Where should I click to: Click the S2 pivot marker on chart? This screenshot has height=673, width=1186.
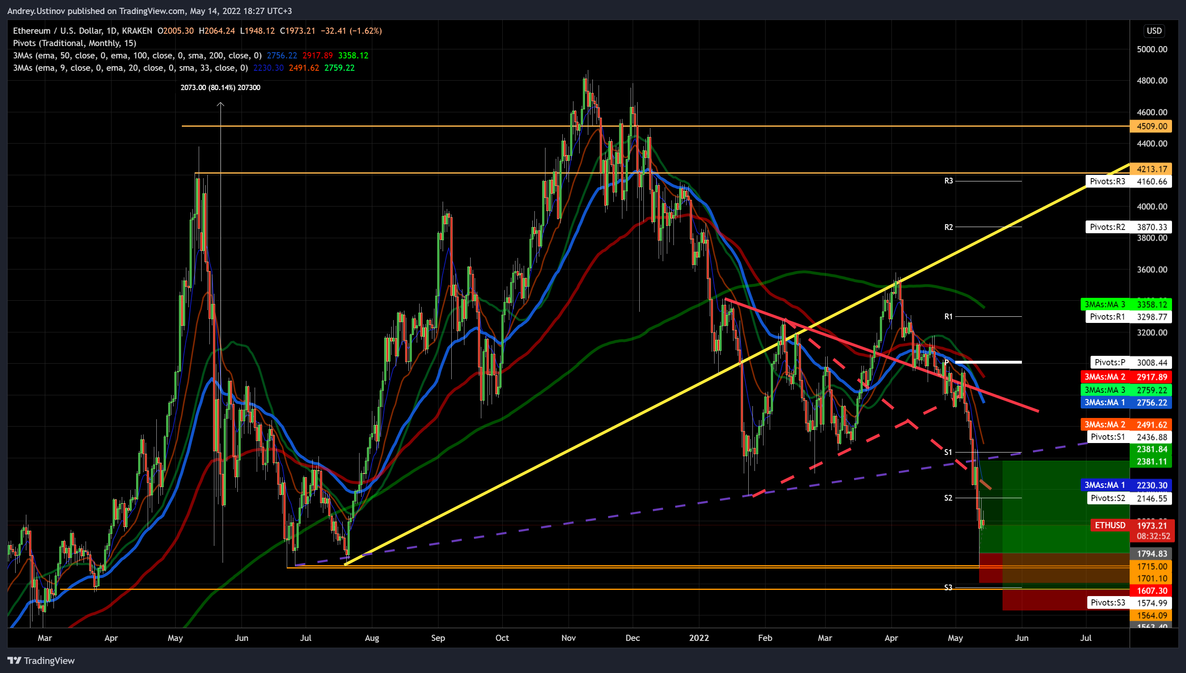click(948, 498)
